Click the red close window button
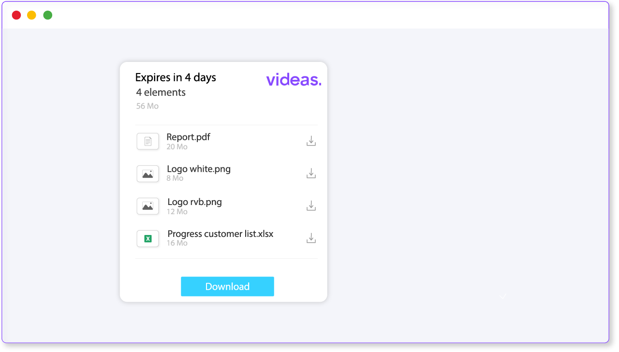This screenshot has height=352, width=619. [x=16, y=15]
